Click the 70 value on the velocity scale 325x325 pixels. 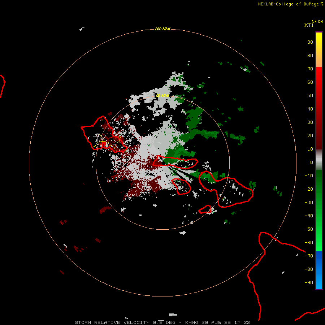(x=310, y=69)
